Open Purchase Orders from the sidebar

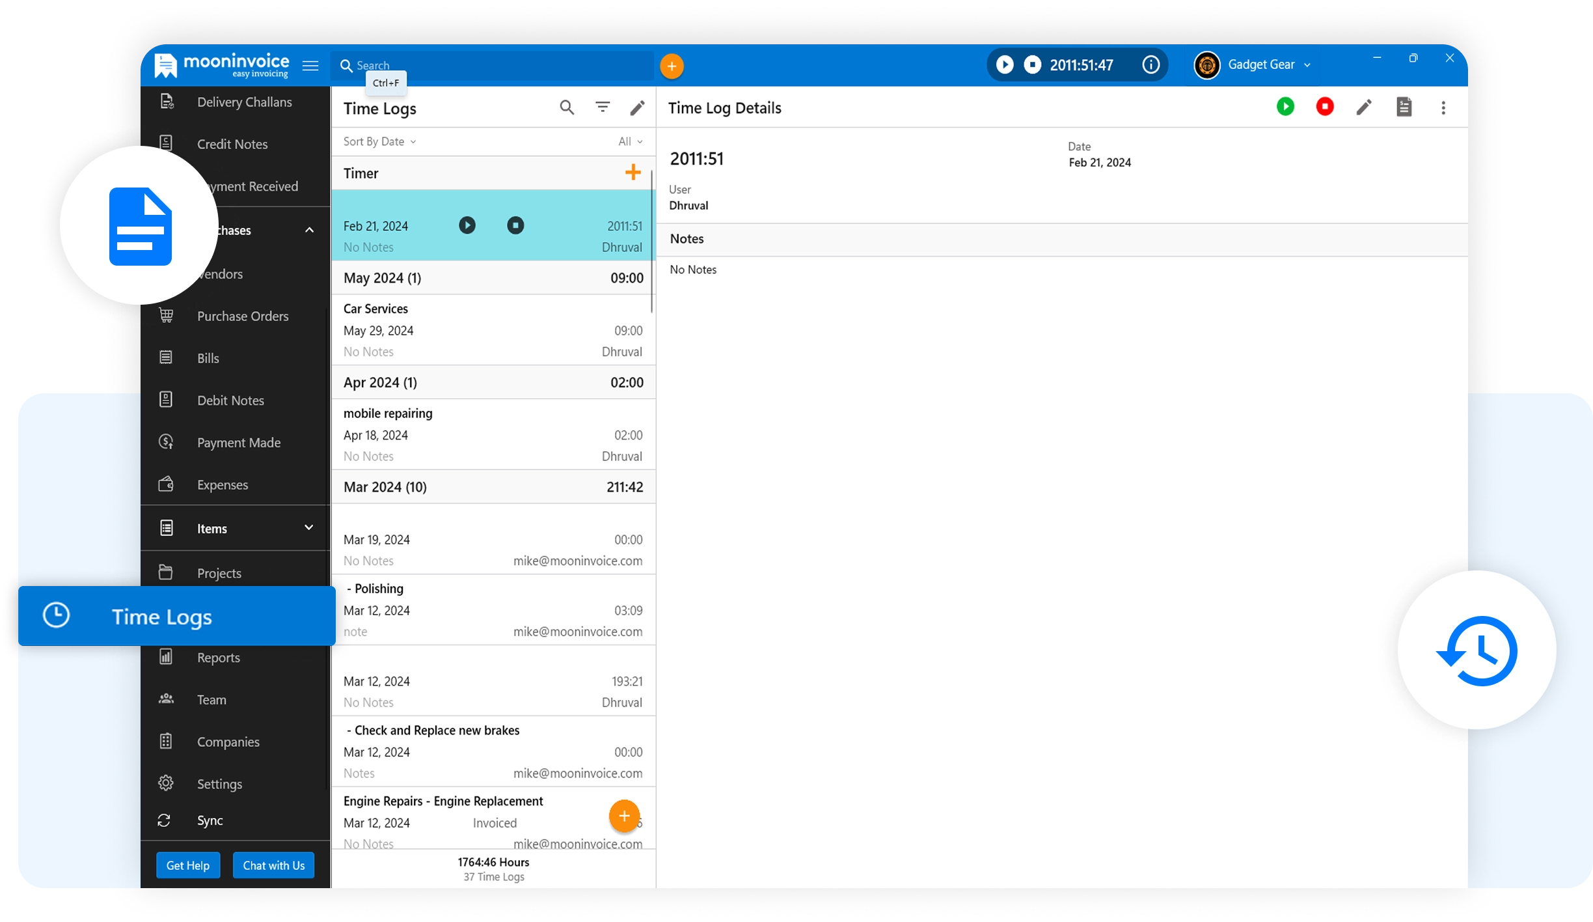point(242,316)
